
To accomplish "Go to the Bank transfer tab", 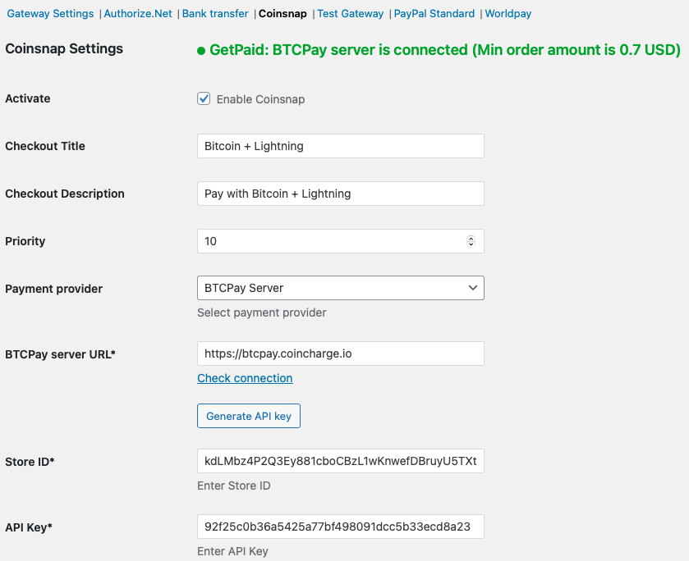I will pos(216,14).
